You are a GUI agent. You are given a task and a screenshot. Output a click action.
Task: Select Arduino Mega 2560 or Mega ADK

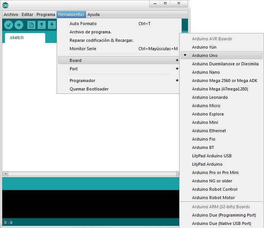click(221, 81)
